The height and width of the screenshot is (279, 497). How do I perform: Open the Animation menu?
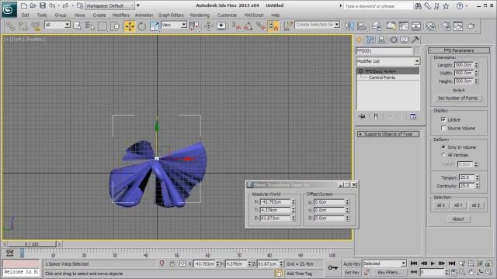coord(144,15)
